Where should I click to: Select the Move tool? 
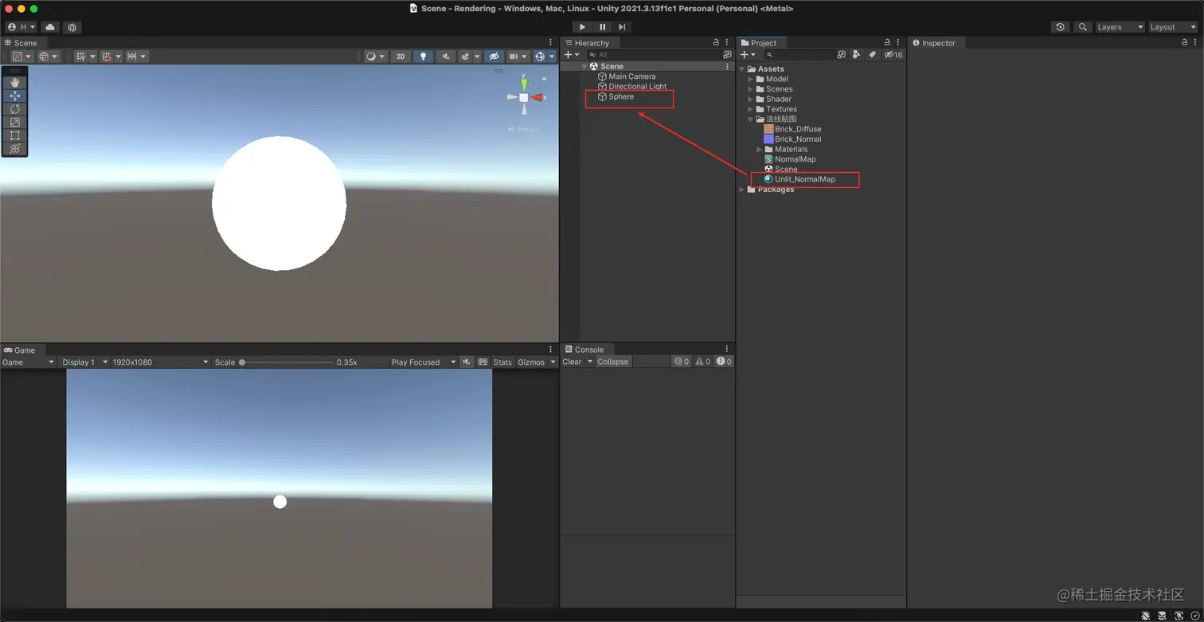pyautogui.click(x=15, y=96)
